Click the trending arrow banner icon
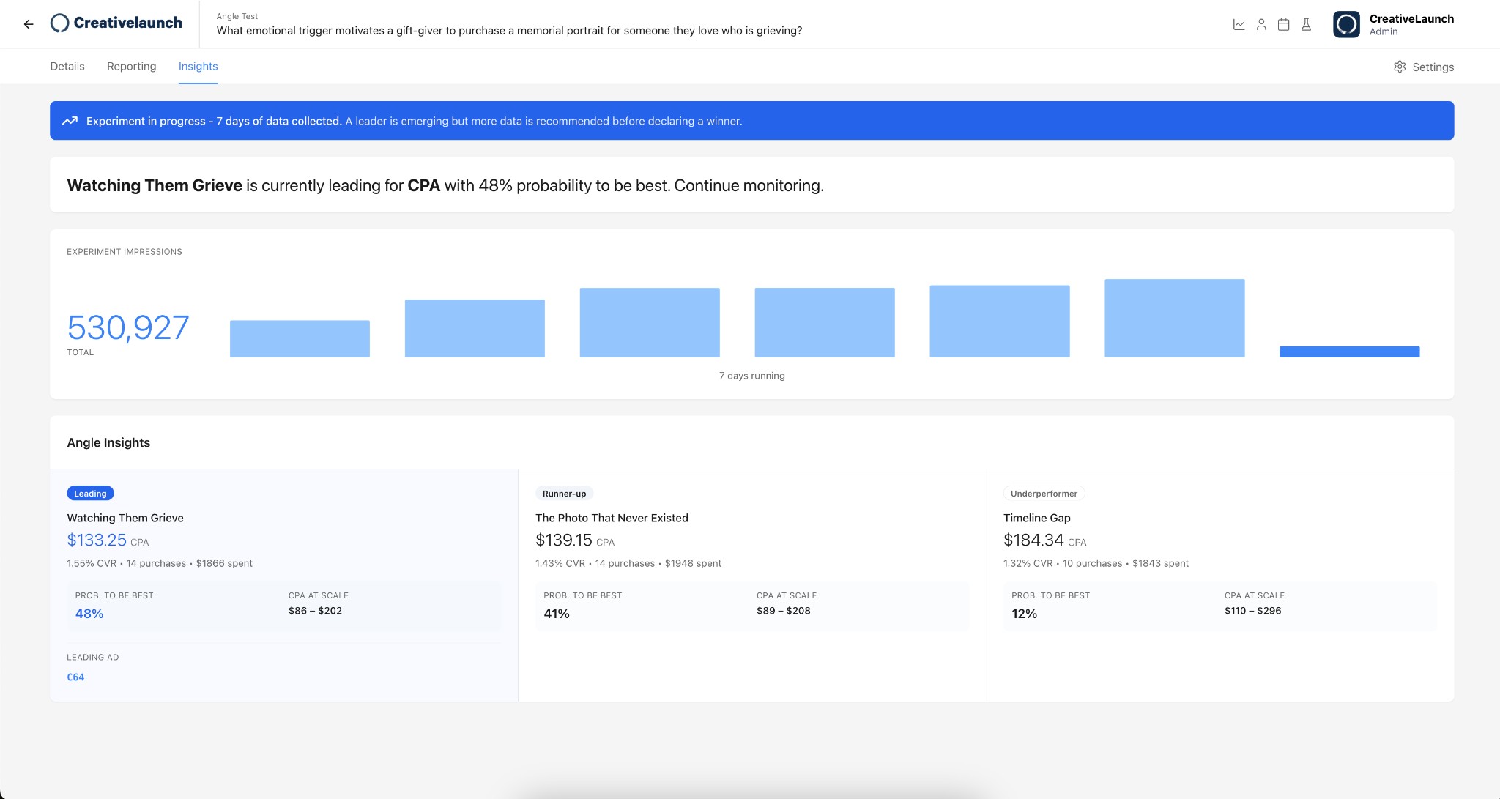1500x799 pixels. [x=70, y=121]
